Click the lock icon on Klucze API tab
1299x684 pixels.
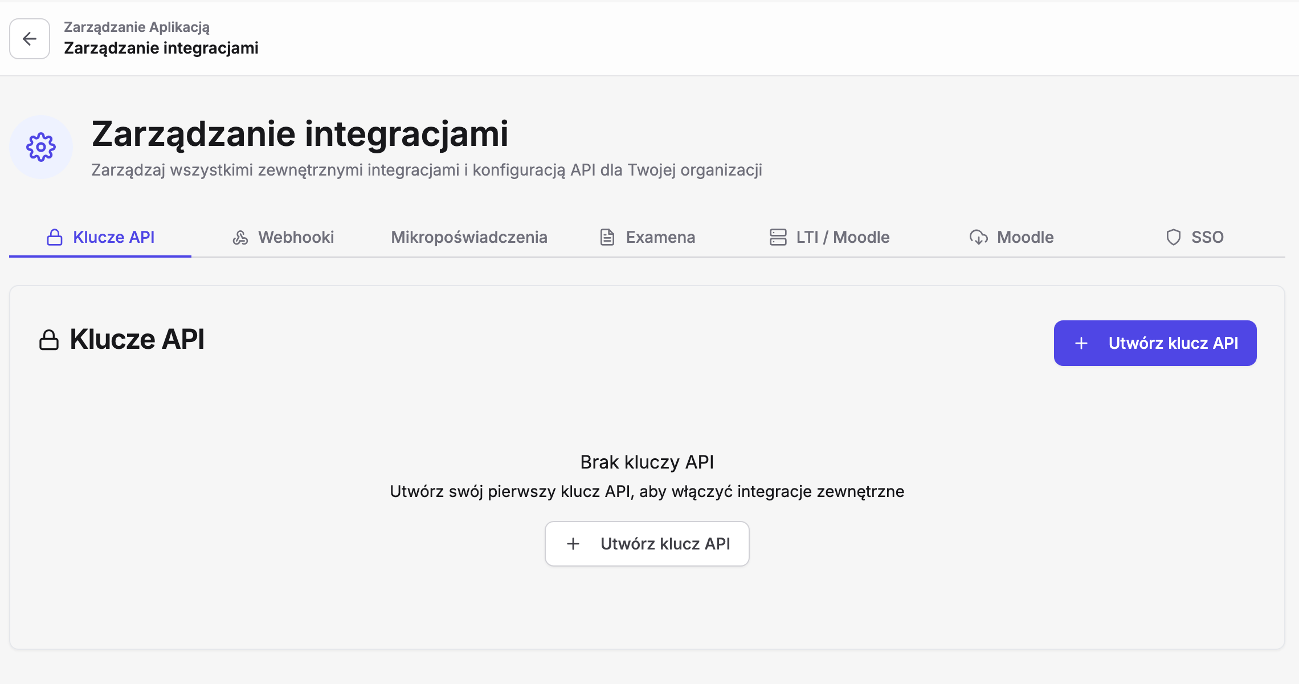(55, 237)
